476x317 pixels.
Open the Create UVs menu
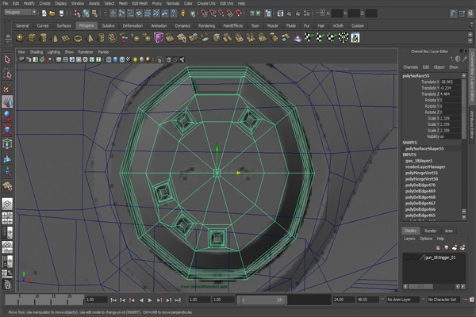206,3
